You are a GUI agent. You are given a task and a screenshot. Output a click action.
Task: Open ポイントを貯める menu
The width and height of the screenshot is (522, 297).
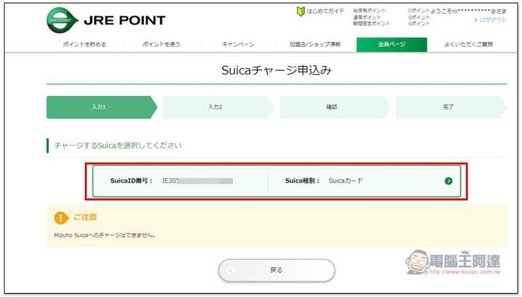pyautogui.click(x=85, y=44)
